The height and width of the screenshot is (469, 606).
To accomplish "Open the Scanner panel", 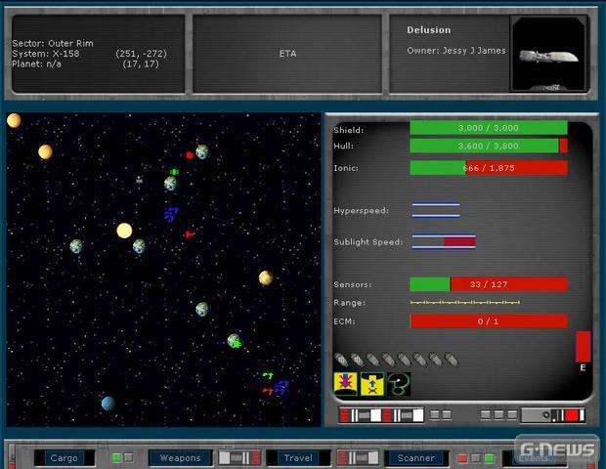I will pyautogui.click(x=416, y=458).
